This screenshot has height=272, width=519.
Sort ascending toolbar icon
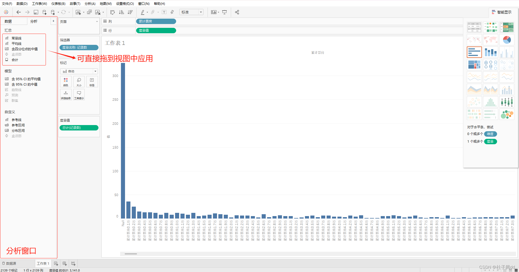(121, 12)
